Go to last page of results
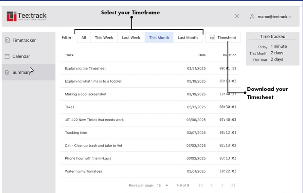Viewport: 303px width, 193px height. click(233, 185)
